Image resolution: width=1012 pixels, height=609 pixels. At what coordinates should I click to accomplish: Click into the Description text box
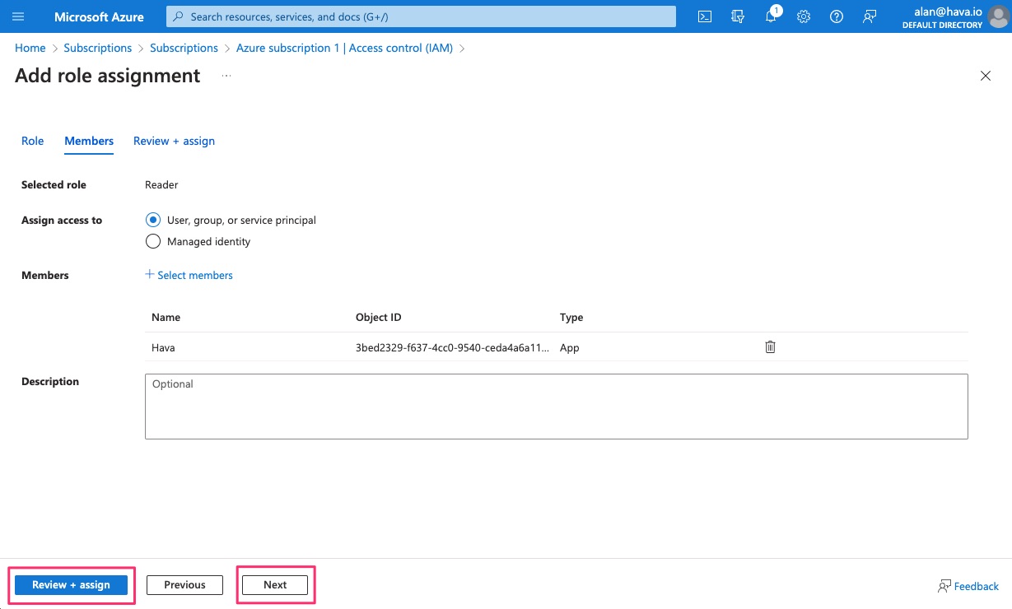pos(556,407)
